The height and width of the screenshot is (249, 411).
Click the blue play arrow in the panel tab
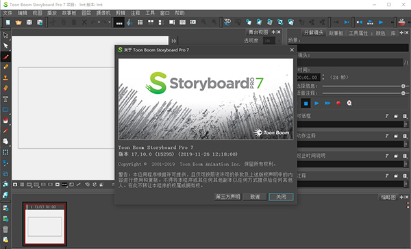[316, 103]
